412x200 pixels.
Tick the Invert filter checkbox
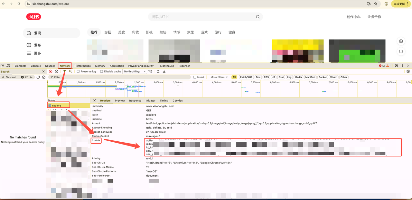tap(195, 77)
